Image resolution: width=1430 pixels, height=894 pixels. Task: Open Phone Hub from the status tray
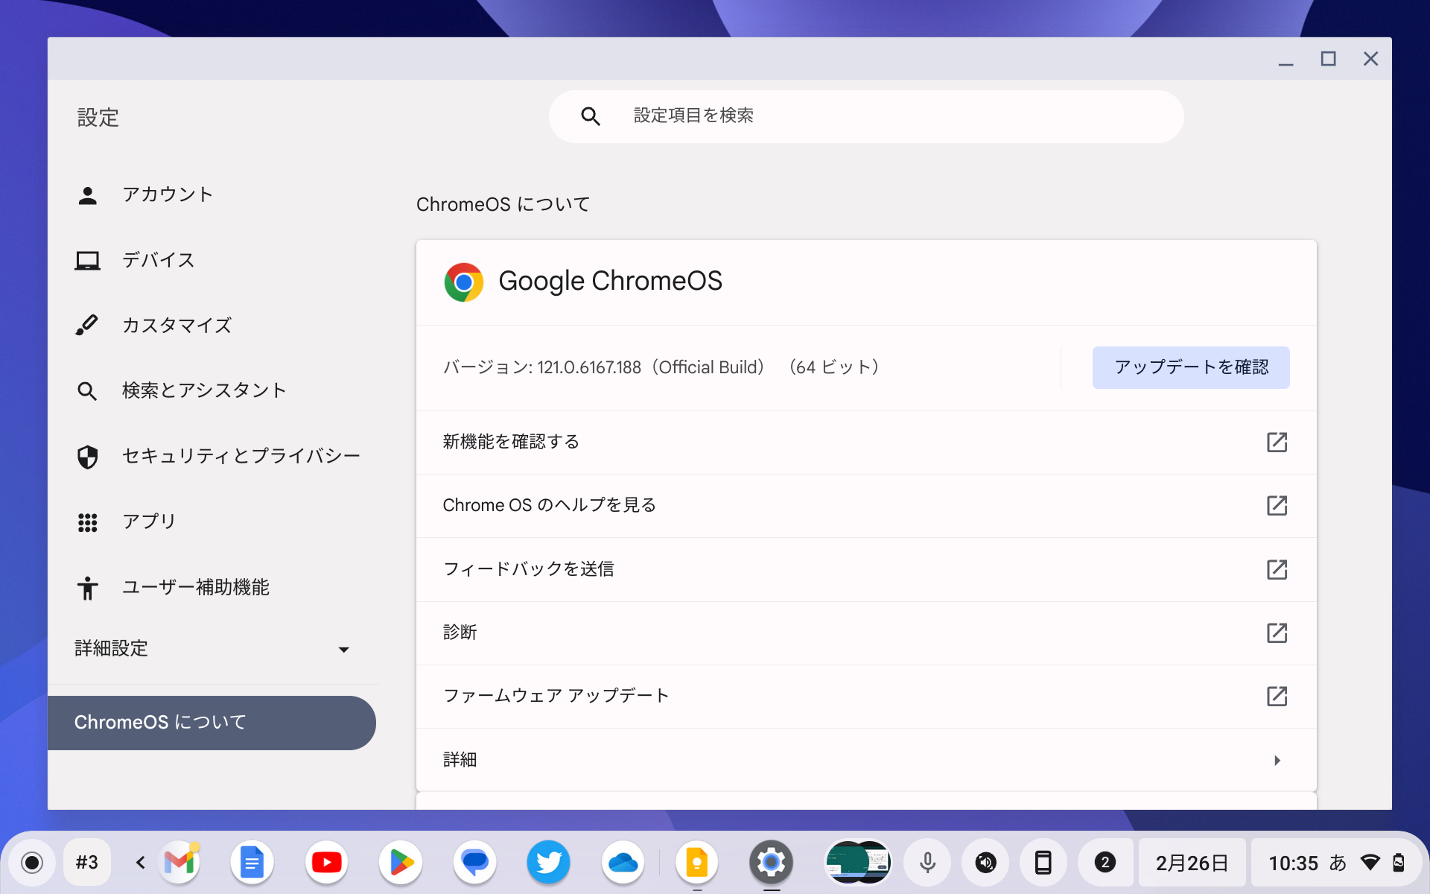click(x=1044, y=862)
